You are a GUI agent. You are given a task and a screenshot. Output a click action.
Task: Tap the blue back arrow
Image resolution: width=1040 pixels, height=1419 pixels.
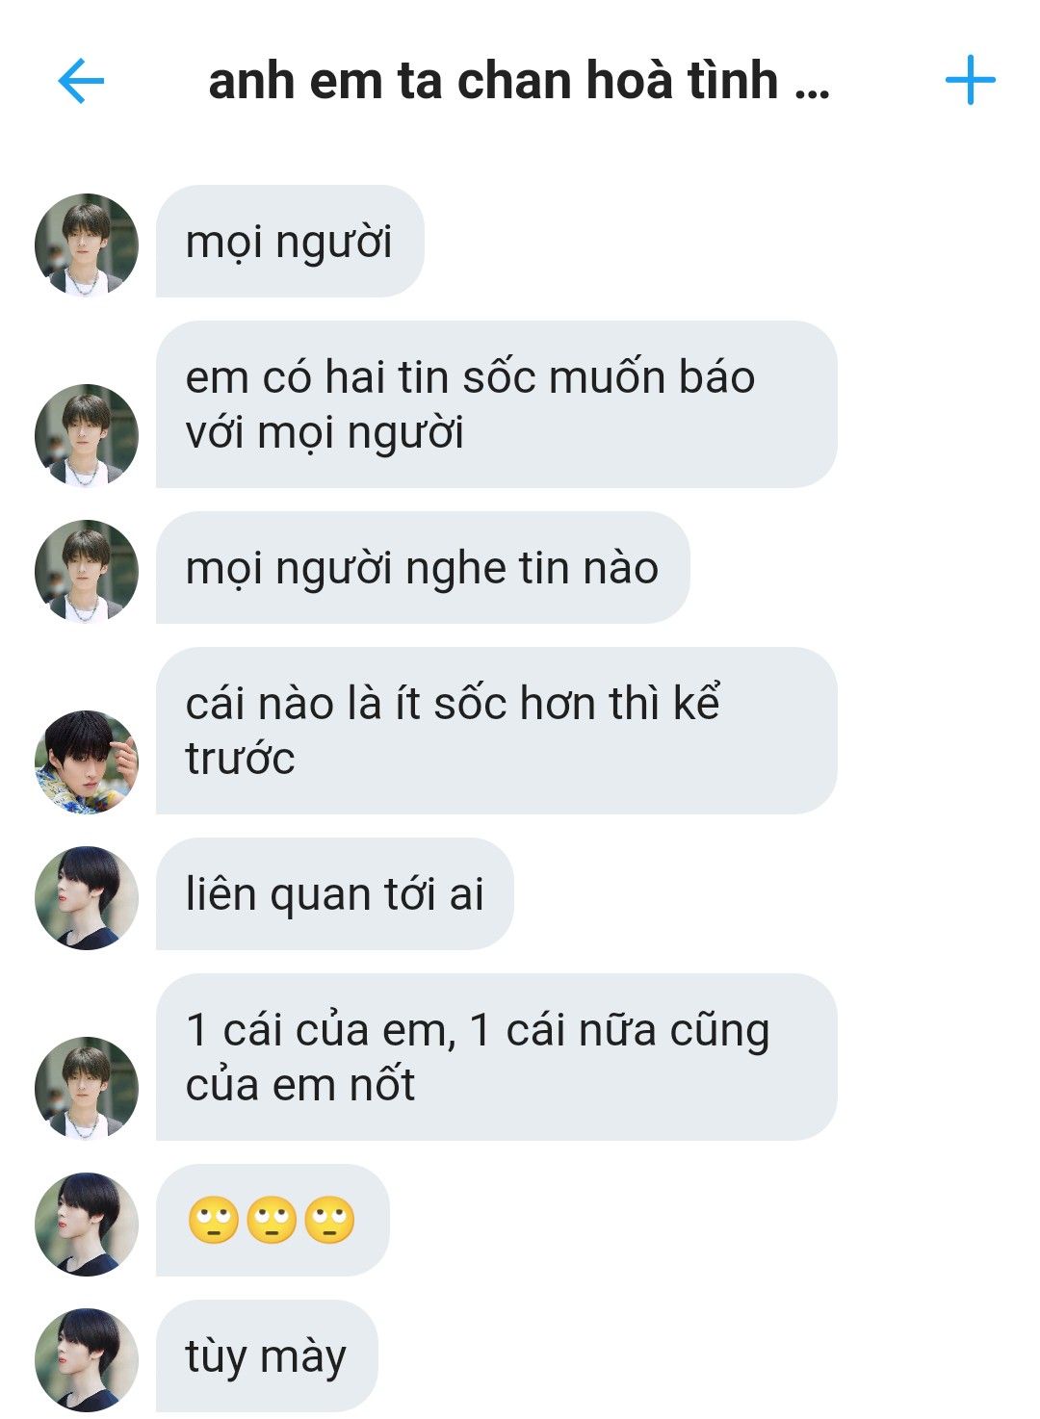click(81, 81)
